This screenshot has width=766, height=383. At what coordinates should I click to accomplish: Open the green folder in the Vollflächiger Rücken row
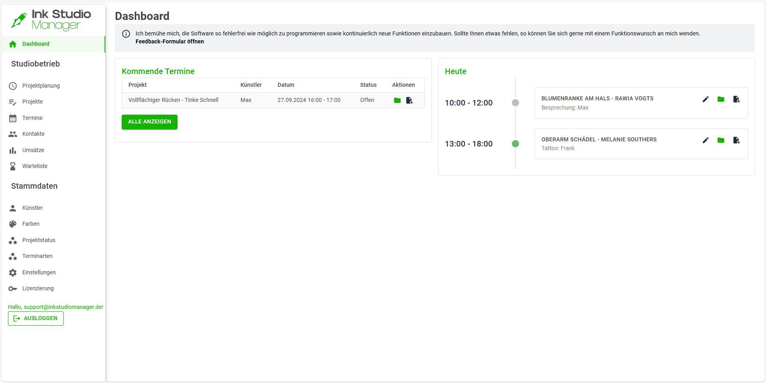[x=397, y=100]
